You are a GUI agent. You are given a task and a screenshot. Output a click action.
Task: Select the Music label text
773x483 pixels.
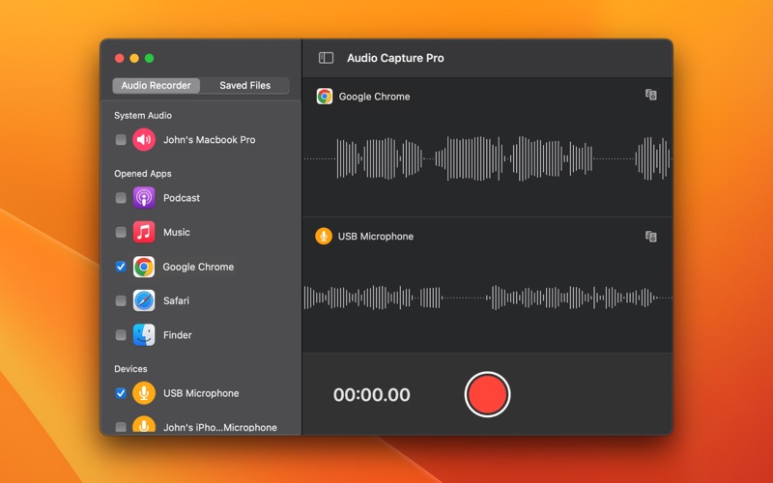[x=177, y=232]
